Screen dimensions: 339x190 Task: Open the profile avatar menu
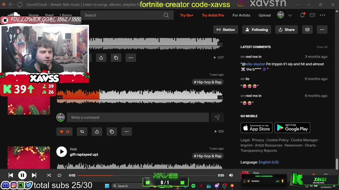tap(281, 15)
